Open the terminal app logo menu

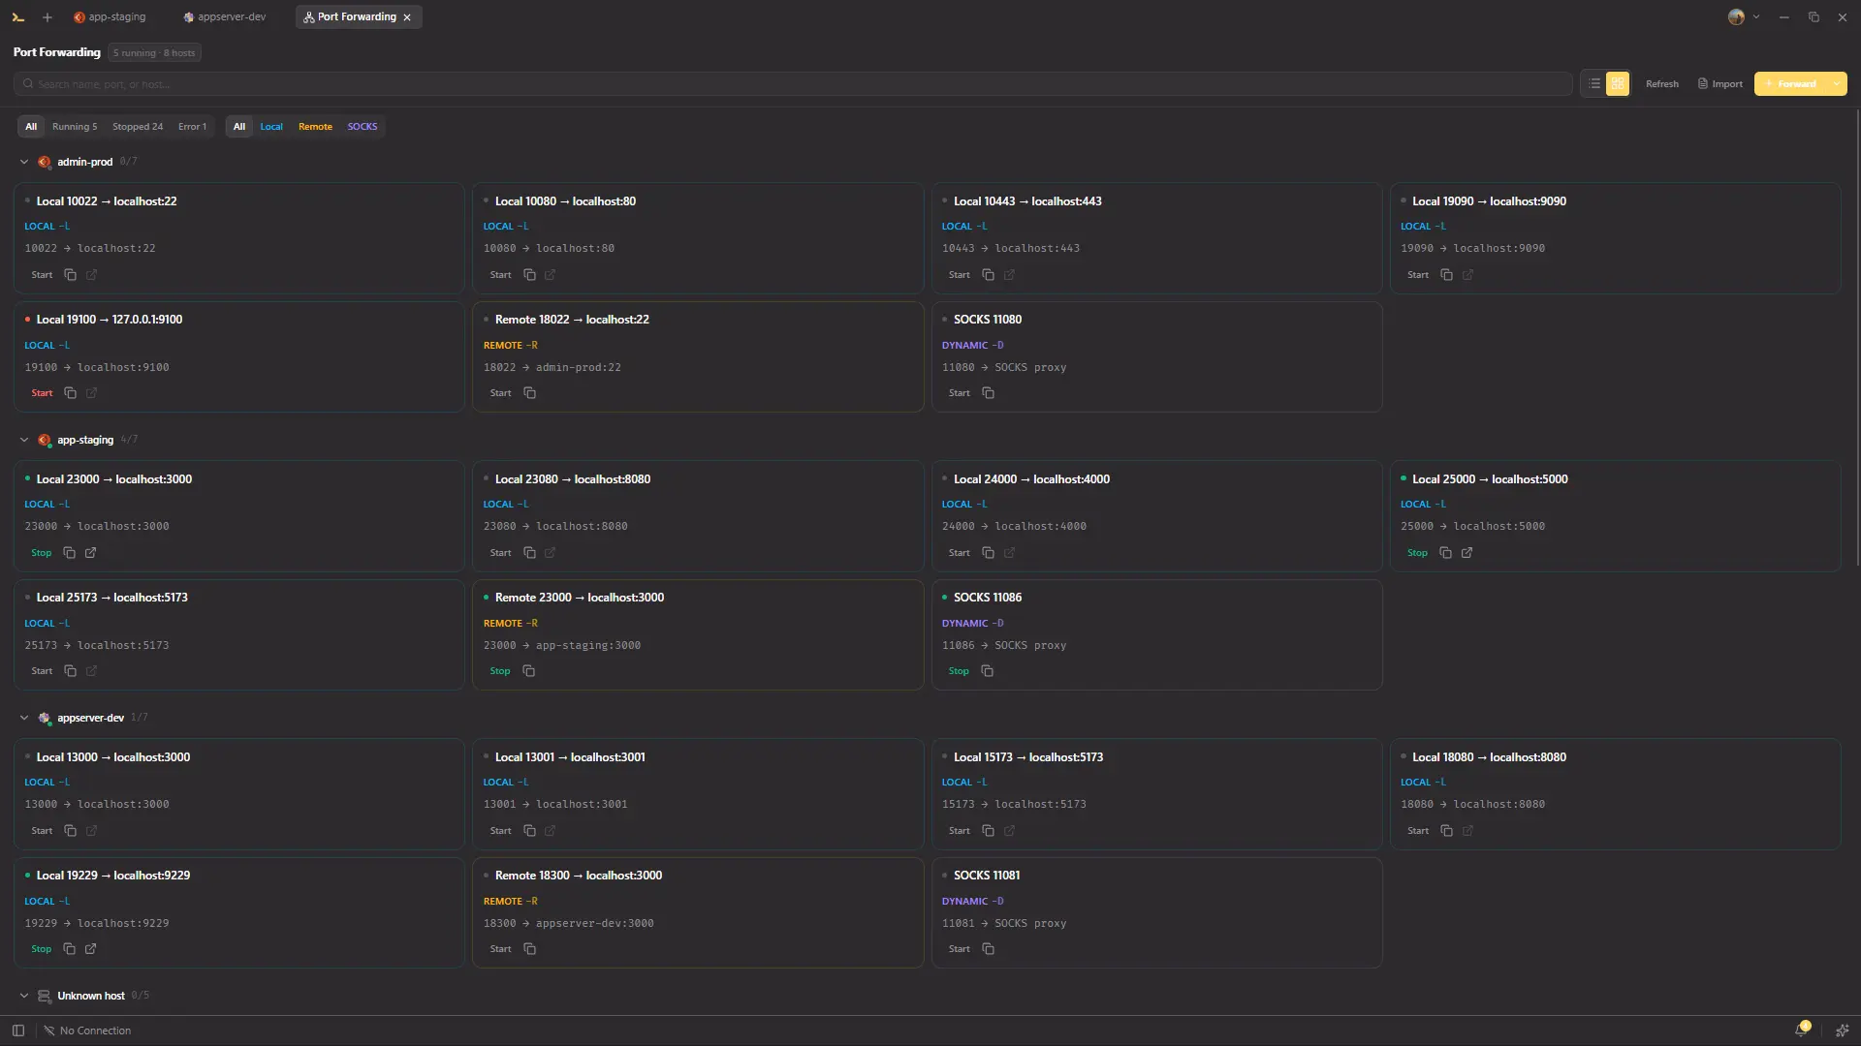[x=18, y=17]
